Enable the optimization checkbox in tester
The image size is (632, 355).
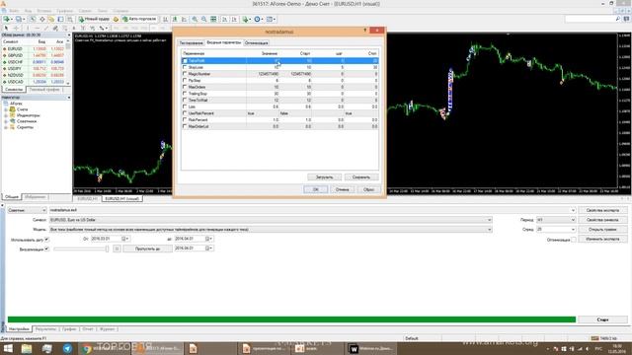[574, 240]
